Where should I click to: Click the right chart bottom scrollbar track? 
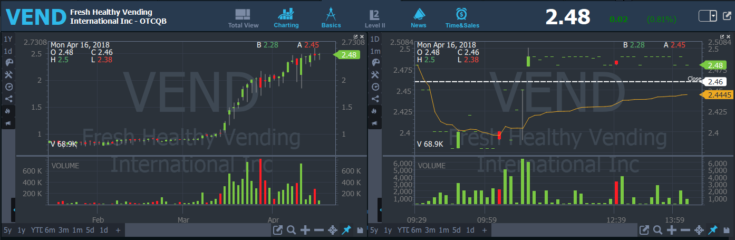(565, 230)
